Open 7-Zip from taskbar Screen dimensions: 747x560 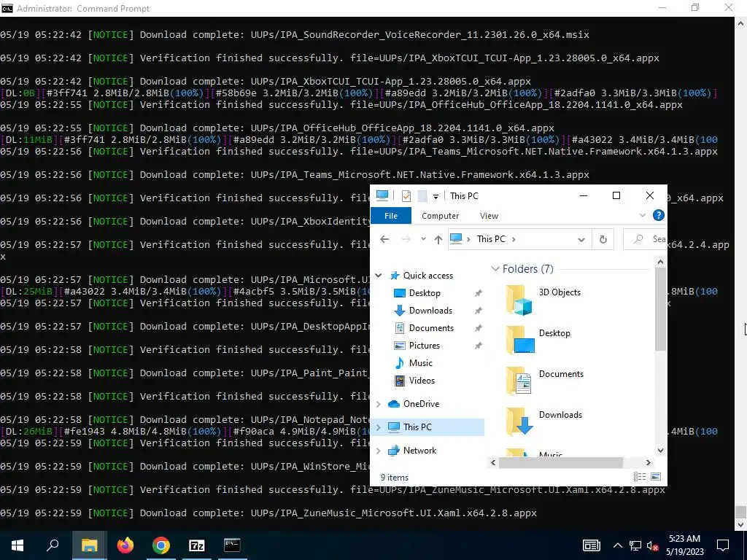(x=197, y=545)
